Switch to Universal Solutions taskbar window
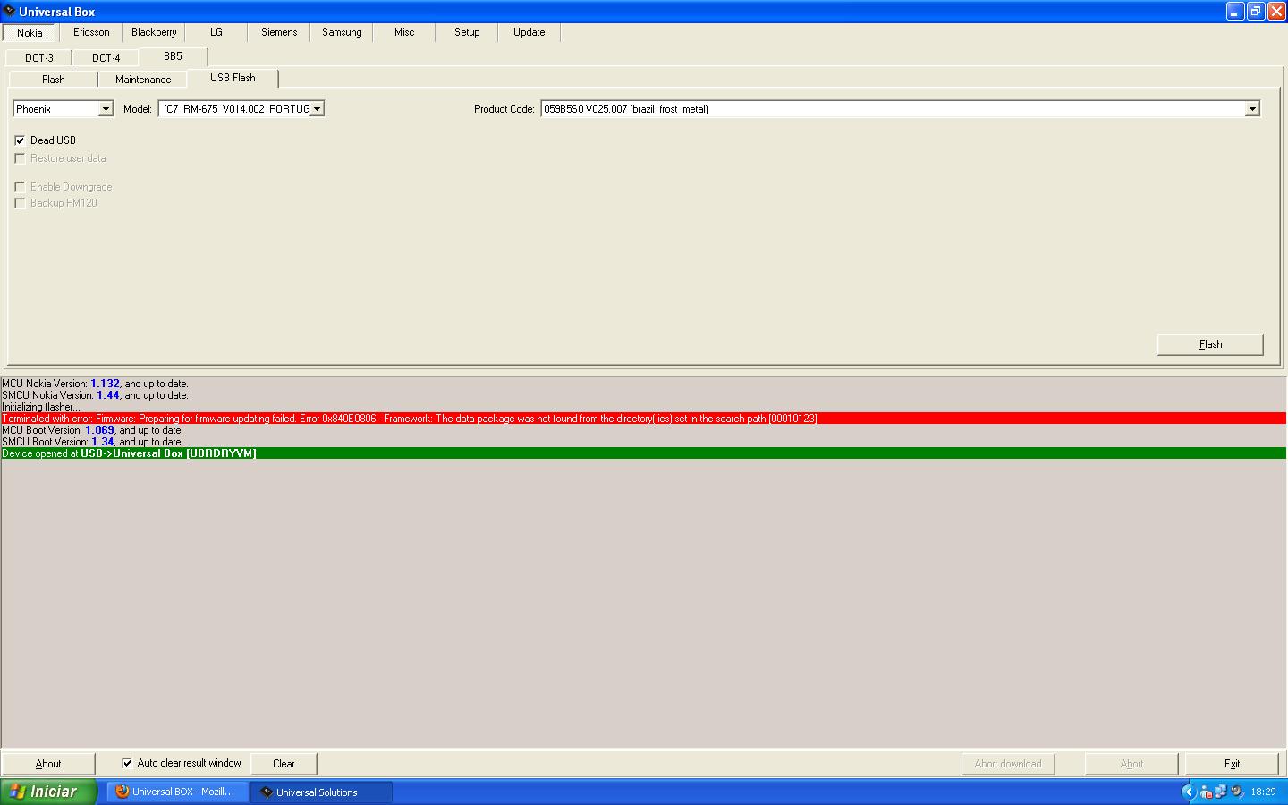This screenshot has height=805, width=1288. pos(320,792)
